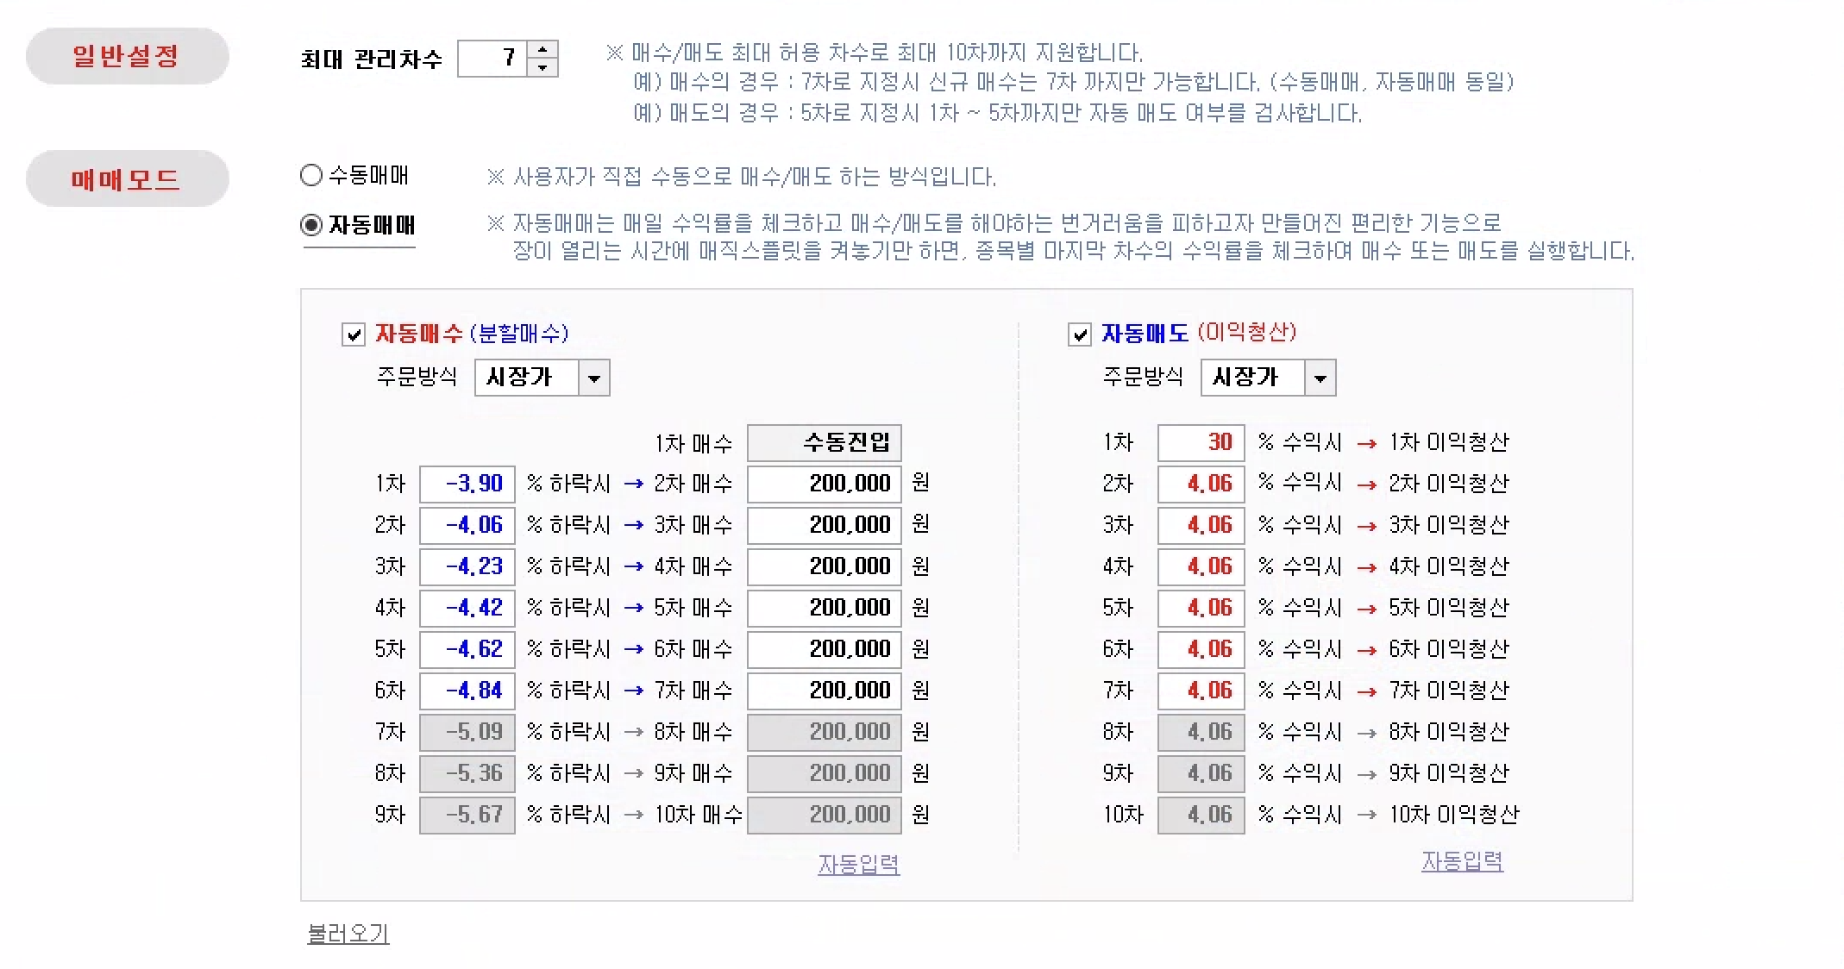Toggle the 자동매수 (분할매수) checkbox
The width and height of the screenshot is (1844, 969).
coord(354,334)
